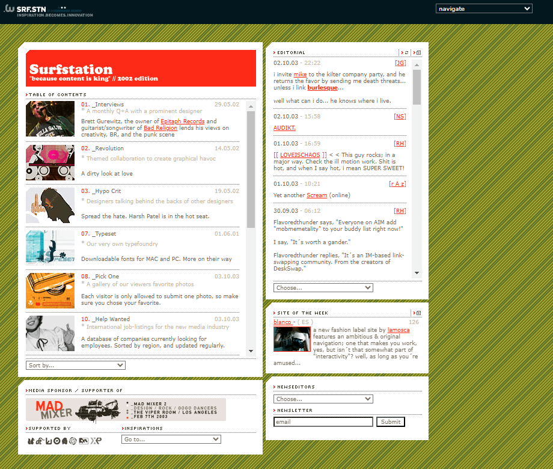Image resolution: width=553 pixels, height=469 pixels.
Task: Open the 08. _Pick One section
Action: 100,277
